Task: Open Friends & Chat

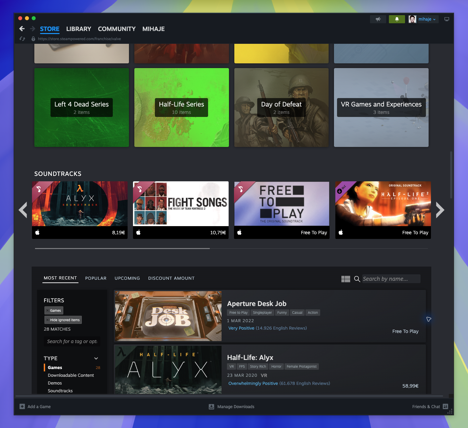Action: 426,406
